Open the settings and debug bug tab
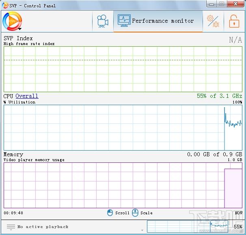 pyautogui.click(x=214, y=21)
